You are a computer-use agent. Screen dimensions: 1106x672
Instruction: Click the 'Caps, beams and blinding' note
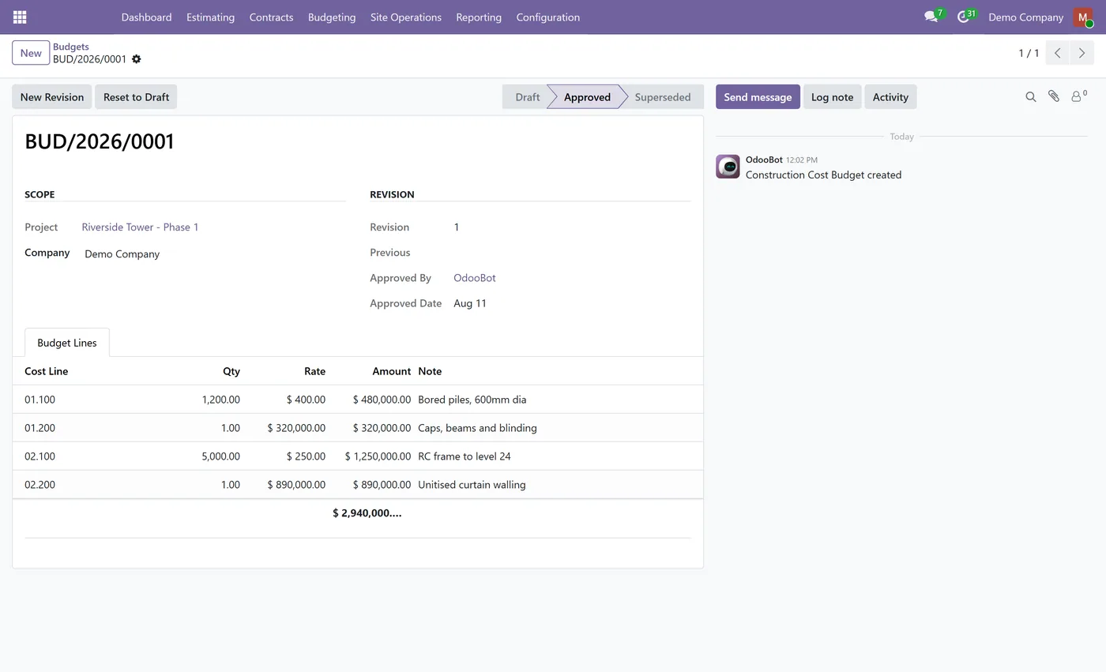tap(477, 428)
